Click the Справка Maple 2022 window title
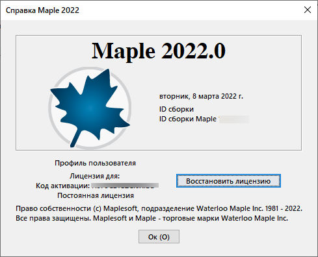Viewport: 318px width, 257px height. [x=42, y=10]
